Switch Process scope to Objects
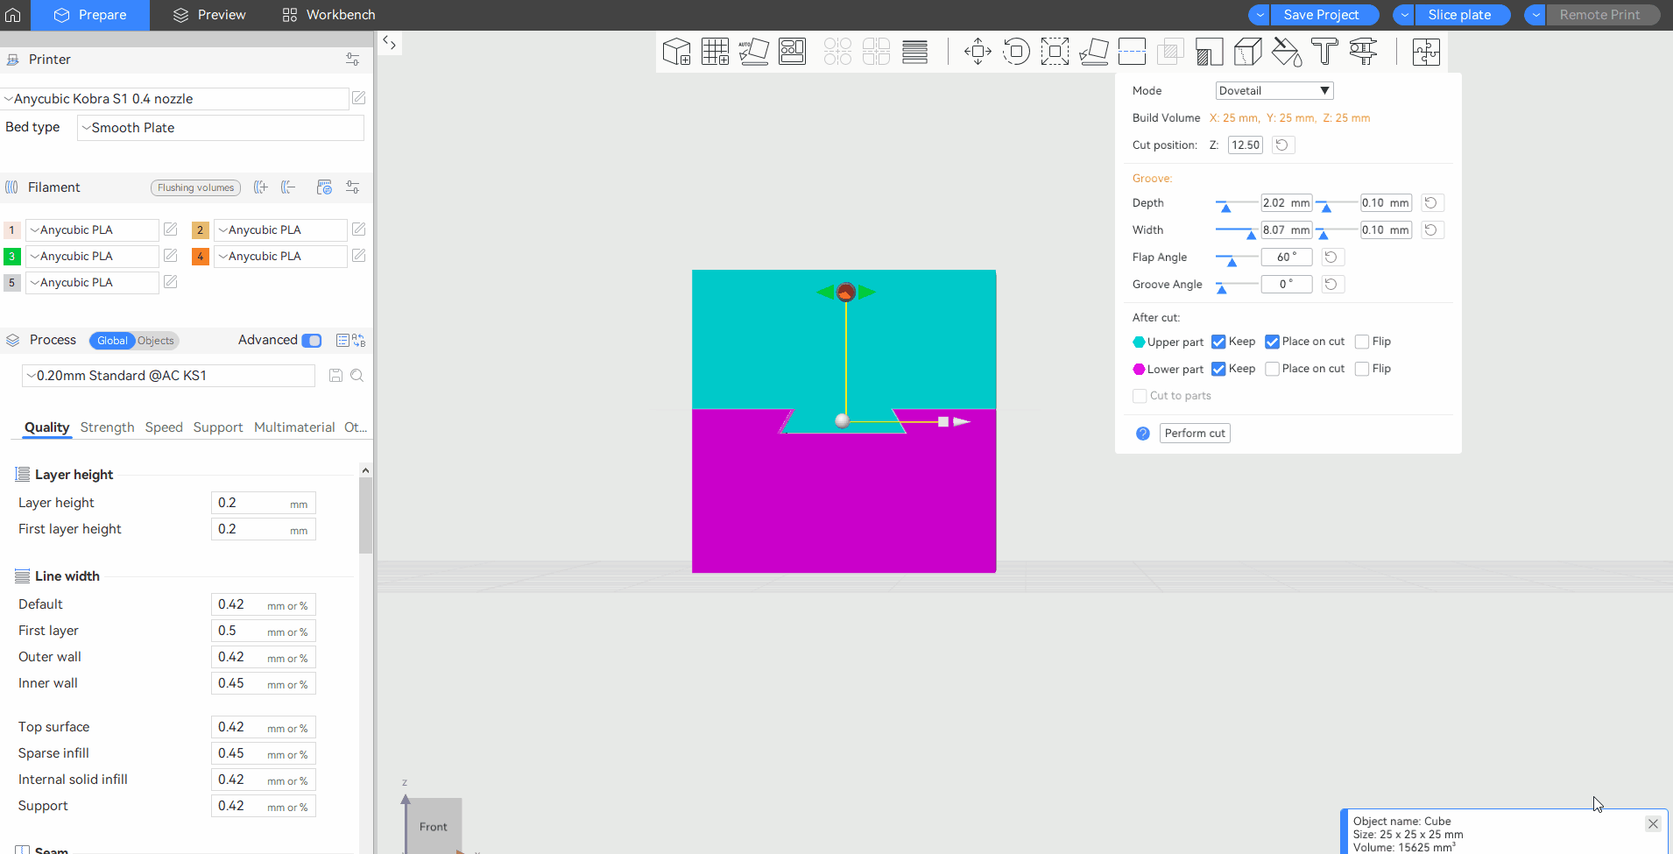This screenshot has height=854, width=1673. [x=156, y=341]
